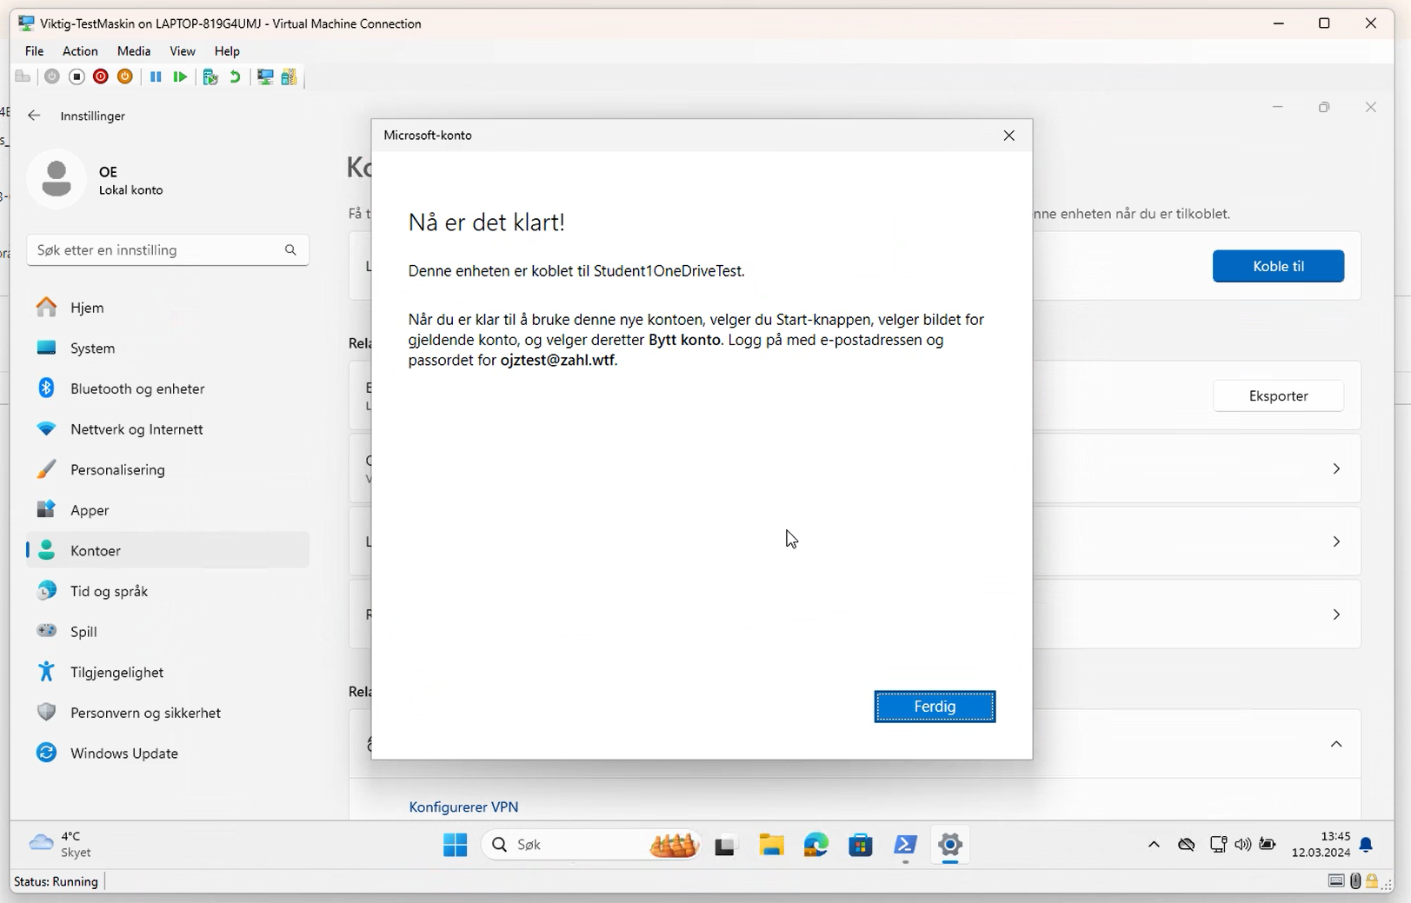Click the taskbar Søk search box

[592, 845]
